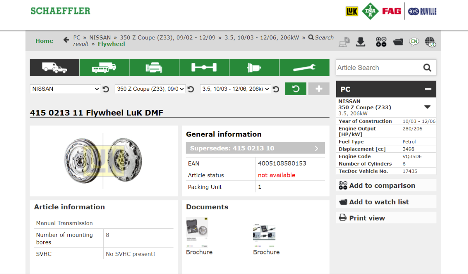Reset the NISSAN manufacturer selection
Viewport: 468px width, 274px height.
pos(106,89)
